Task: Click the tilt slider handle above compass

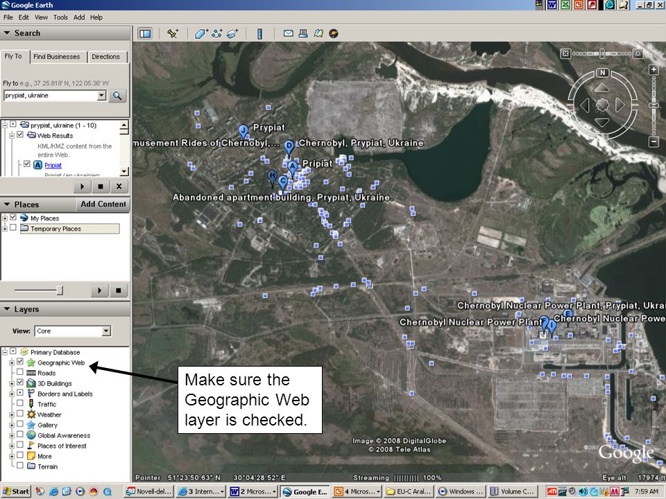Action: pos(602,53)
